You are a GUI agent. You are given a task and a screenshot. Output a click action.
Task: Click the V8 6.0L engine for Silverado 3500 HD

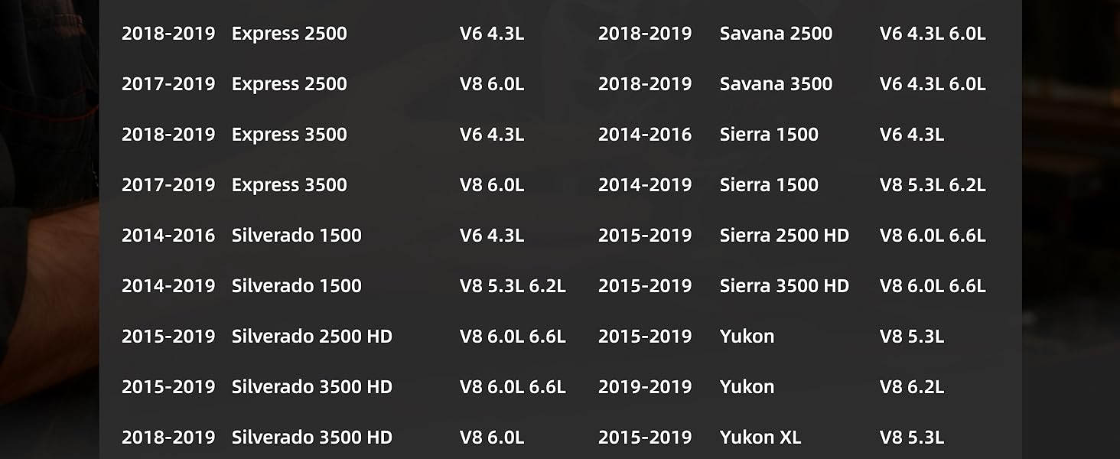pyautogui.click(x=492, y=438)
